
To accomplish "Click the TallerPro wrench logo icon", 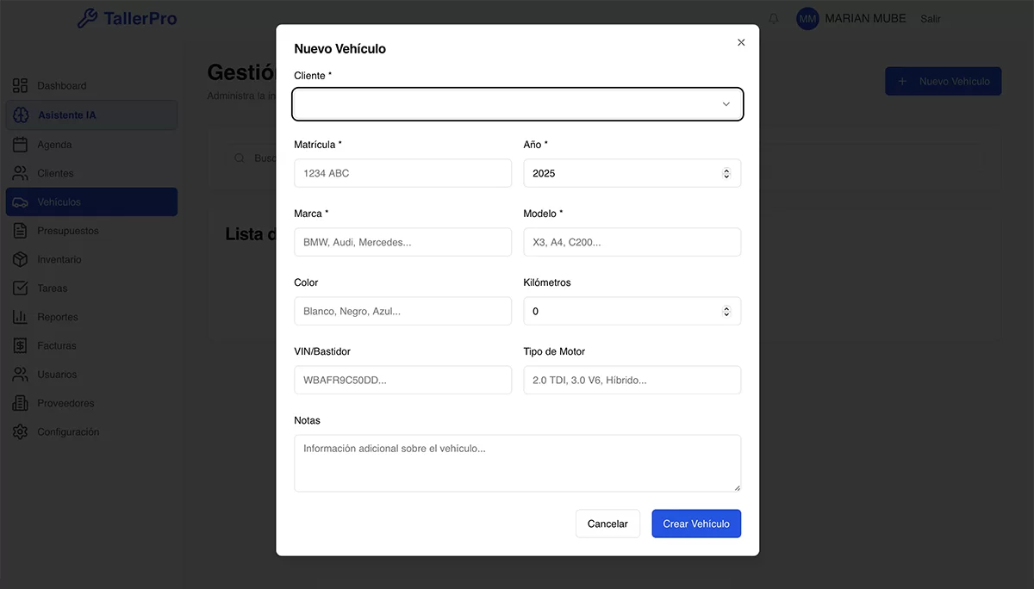I will point(88,18).
